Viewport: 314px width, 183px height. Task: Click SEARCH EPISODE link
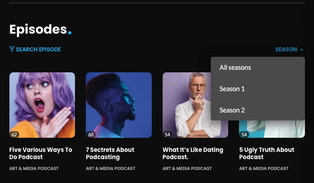(38, 50)
